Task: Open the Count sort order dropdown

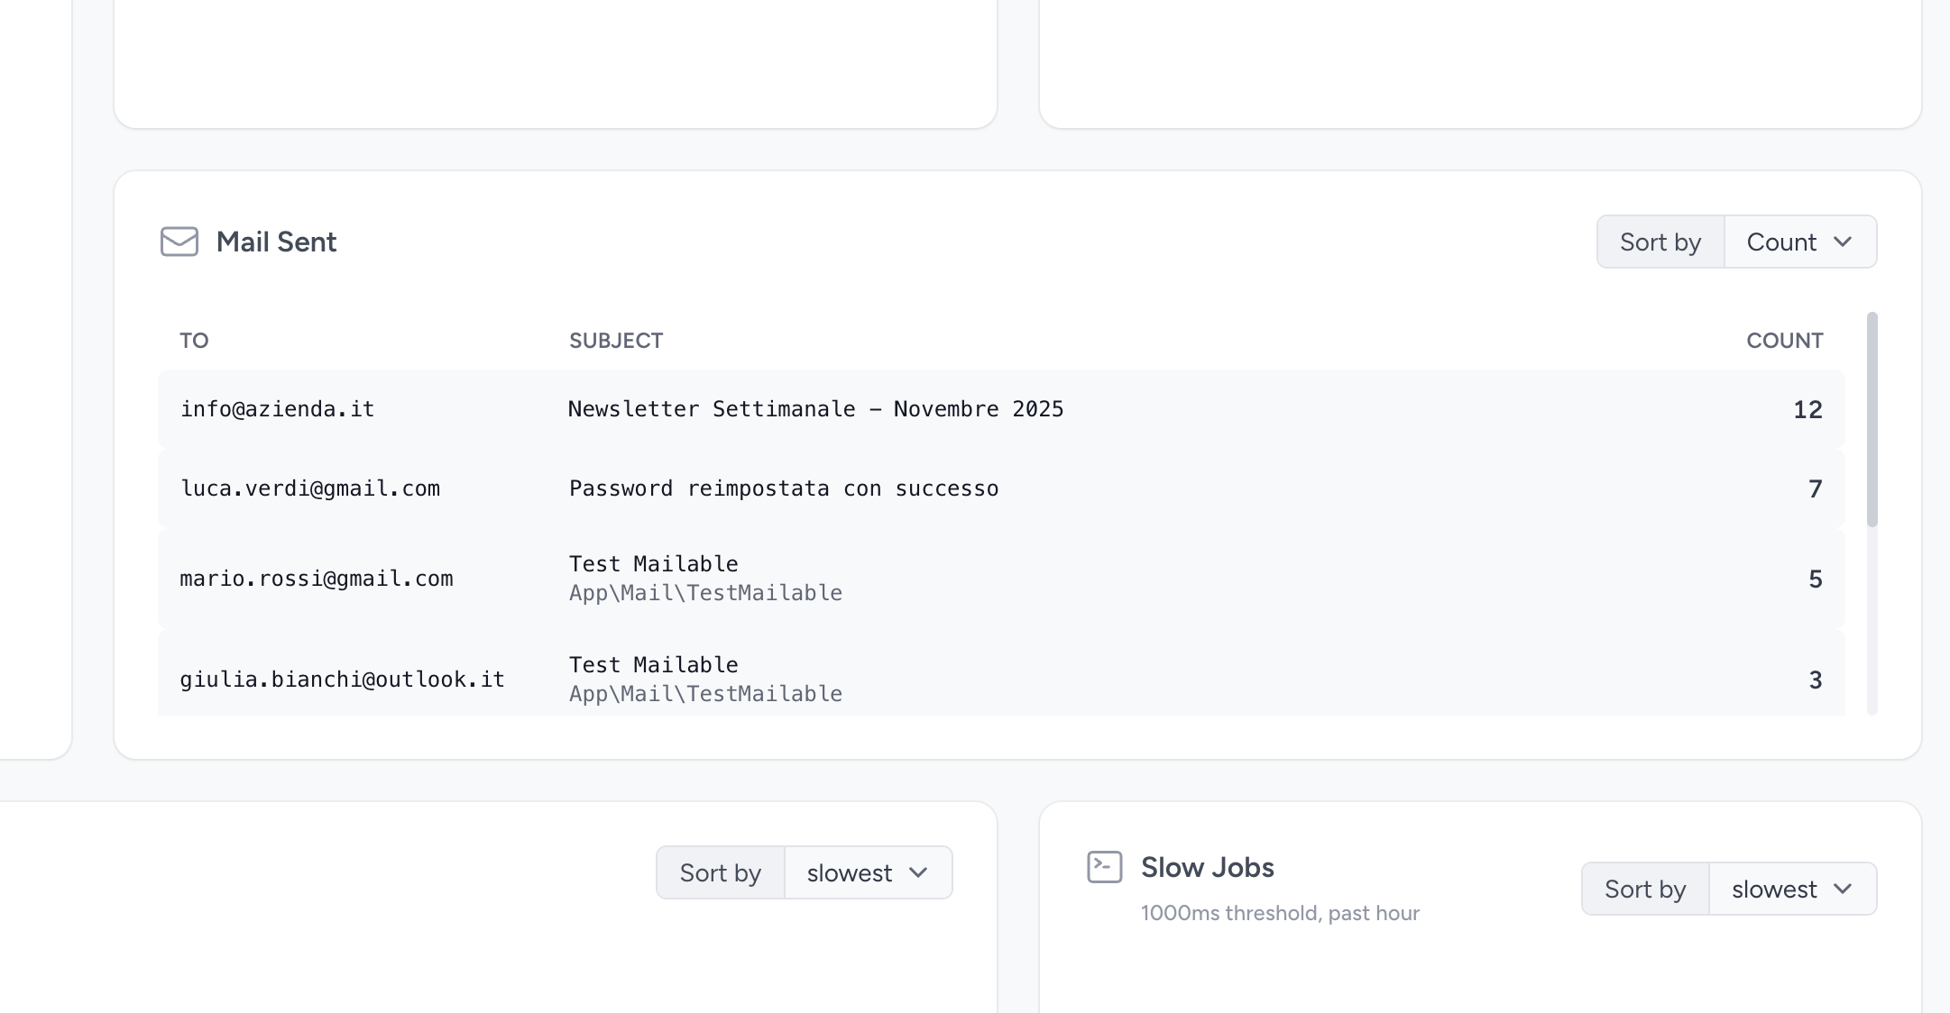Action: click(x=1800, y=242)
